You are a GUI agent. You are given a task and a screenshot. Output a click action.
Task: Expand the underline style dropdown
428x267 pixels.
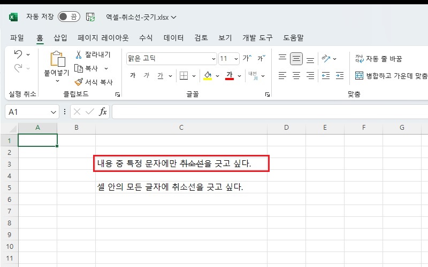tap(170, 76)
